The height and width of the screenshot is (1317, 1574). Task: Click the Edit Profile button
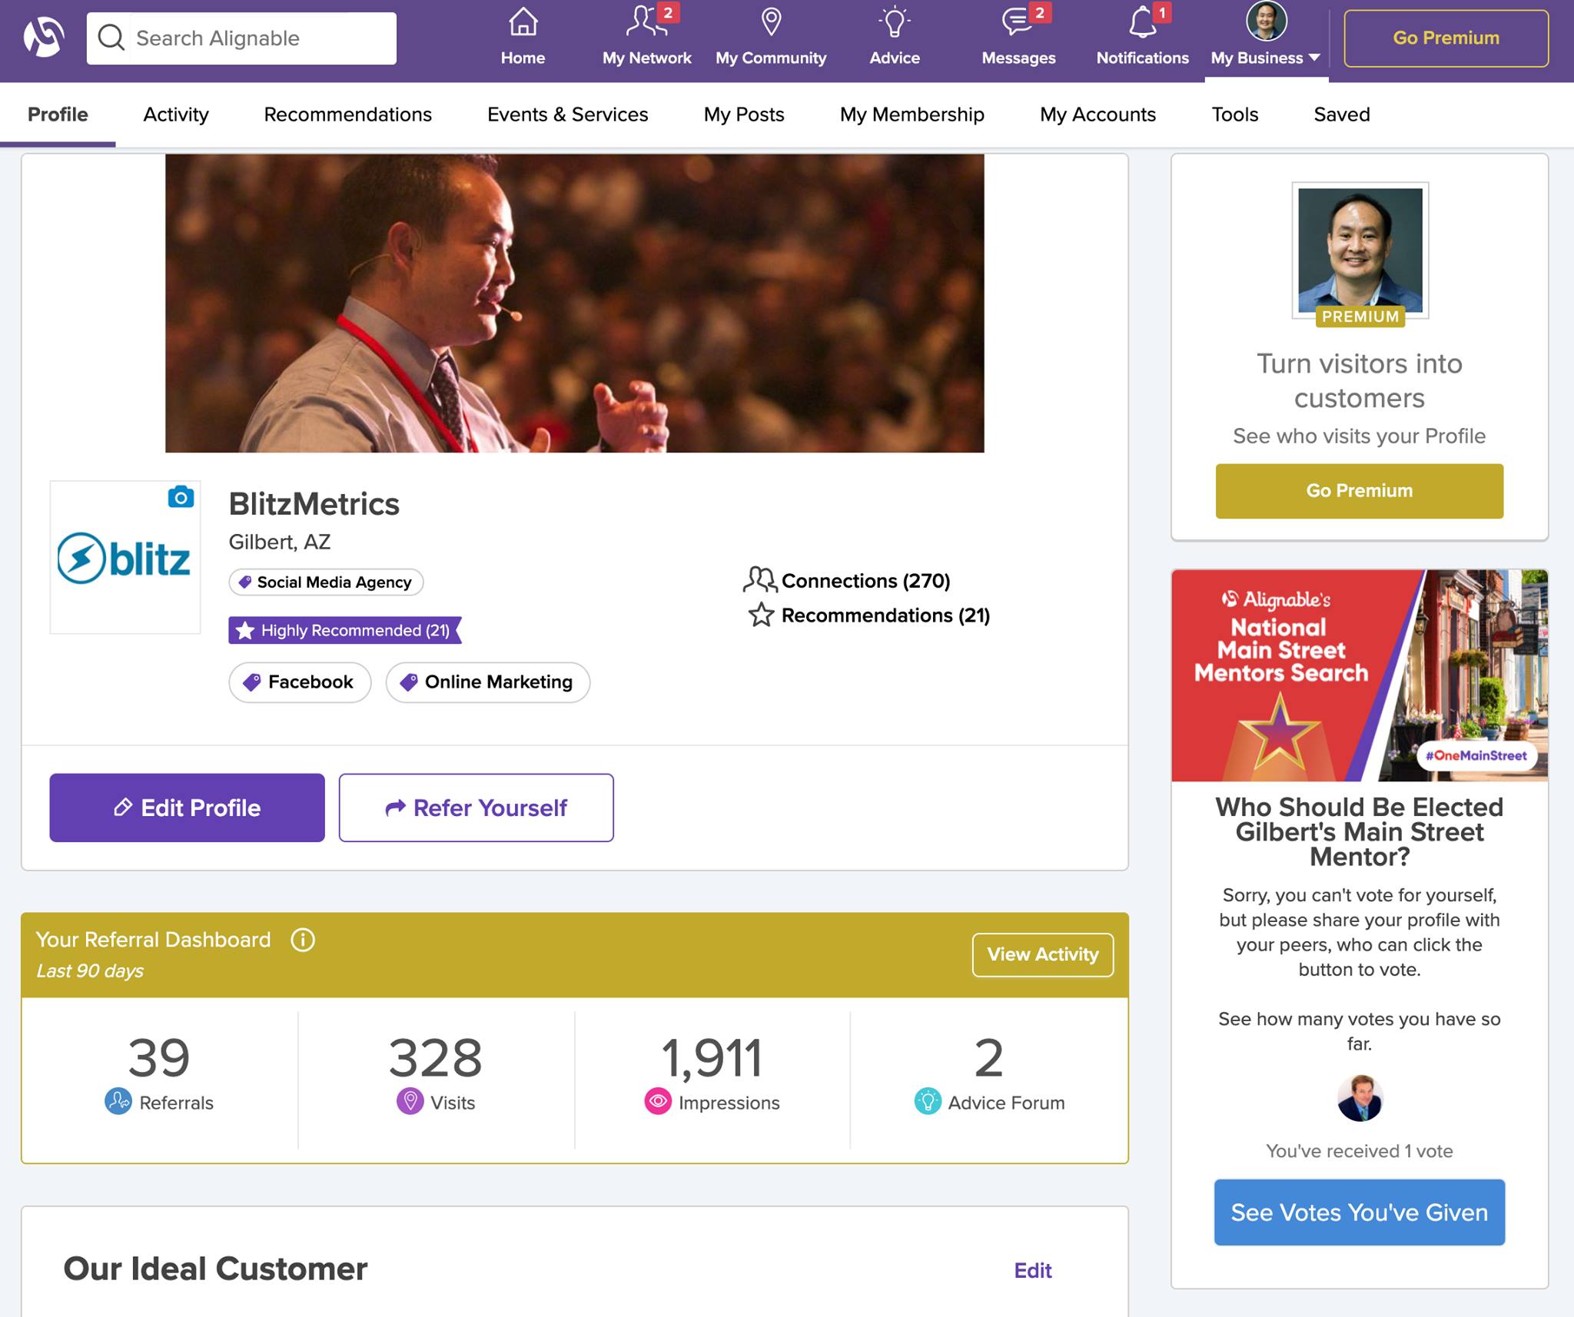point(187,808)
